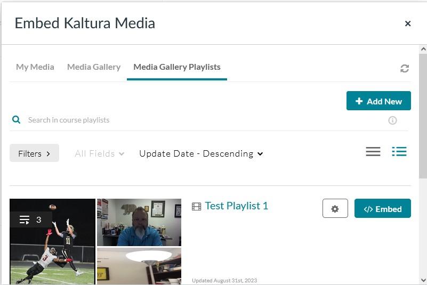The image size is (427, 285).
Task: Expand the Filters panel
Action: coord(34,153)
